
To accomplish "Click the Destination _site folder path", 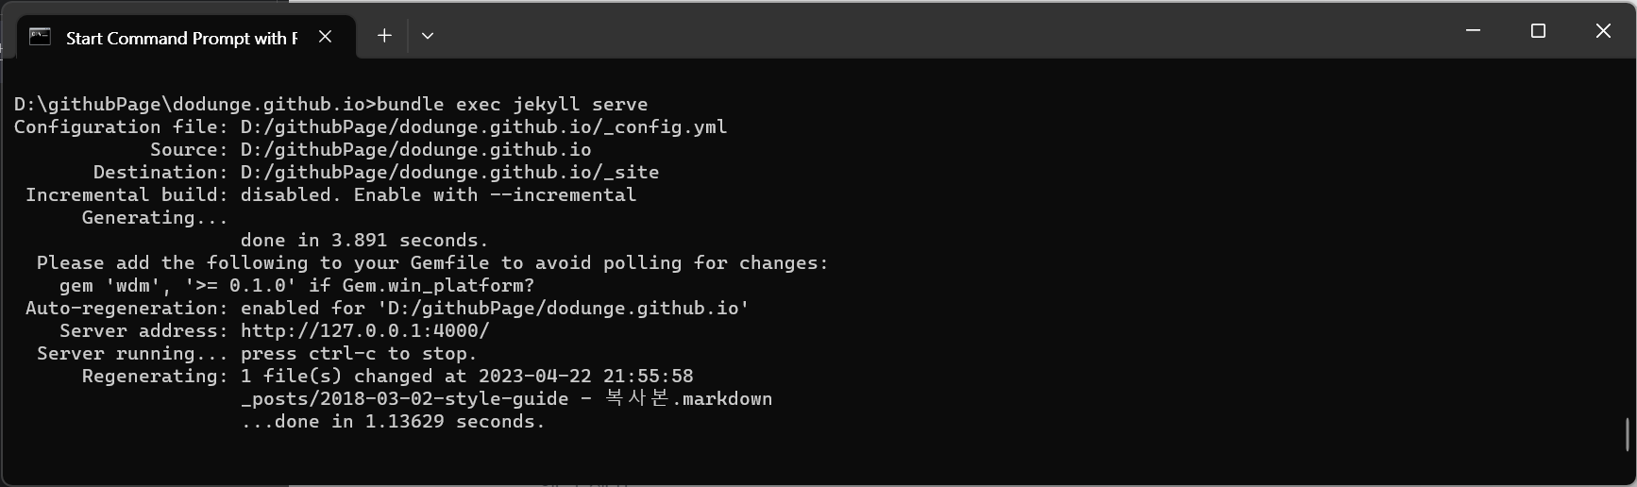I will (449, 173).
